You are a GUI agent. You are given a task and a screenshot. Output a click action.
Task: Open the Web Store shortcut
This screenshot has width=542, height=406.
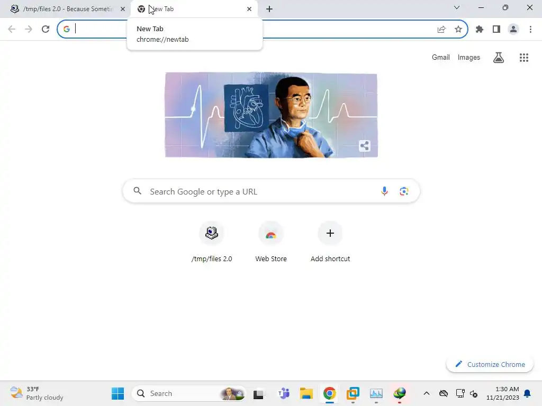[x=271, y=242]
